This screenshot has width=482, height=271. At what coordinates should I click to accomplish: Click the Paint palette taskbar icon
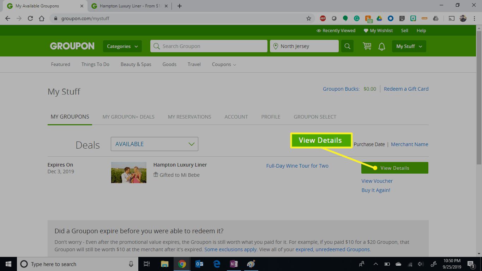point(251,264)
